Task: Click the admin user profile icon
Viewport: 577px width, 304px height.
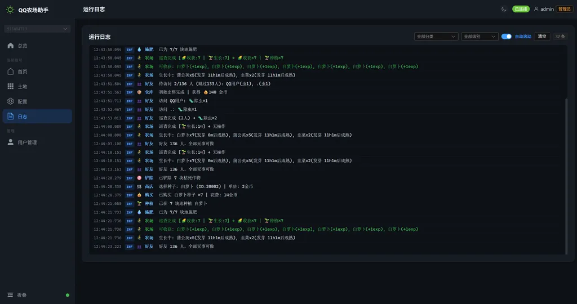Action: [x=536, y=9]
